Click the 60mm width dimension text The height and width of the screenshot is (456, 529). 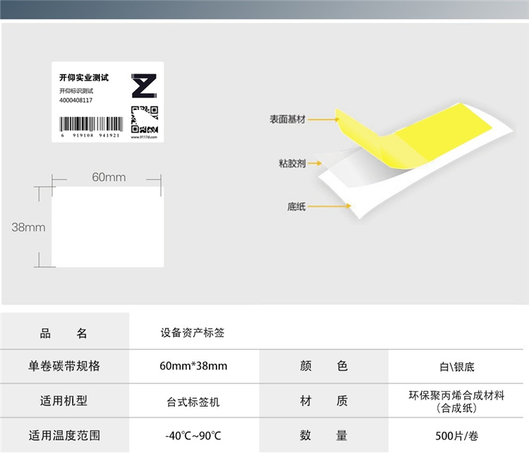click(x=109, y=177)
